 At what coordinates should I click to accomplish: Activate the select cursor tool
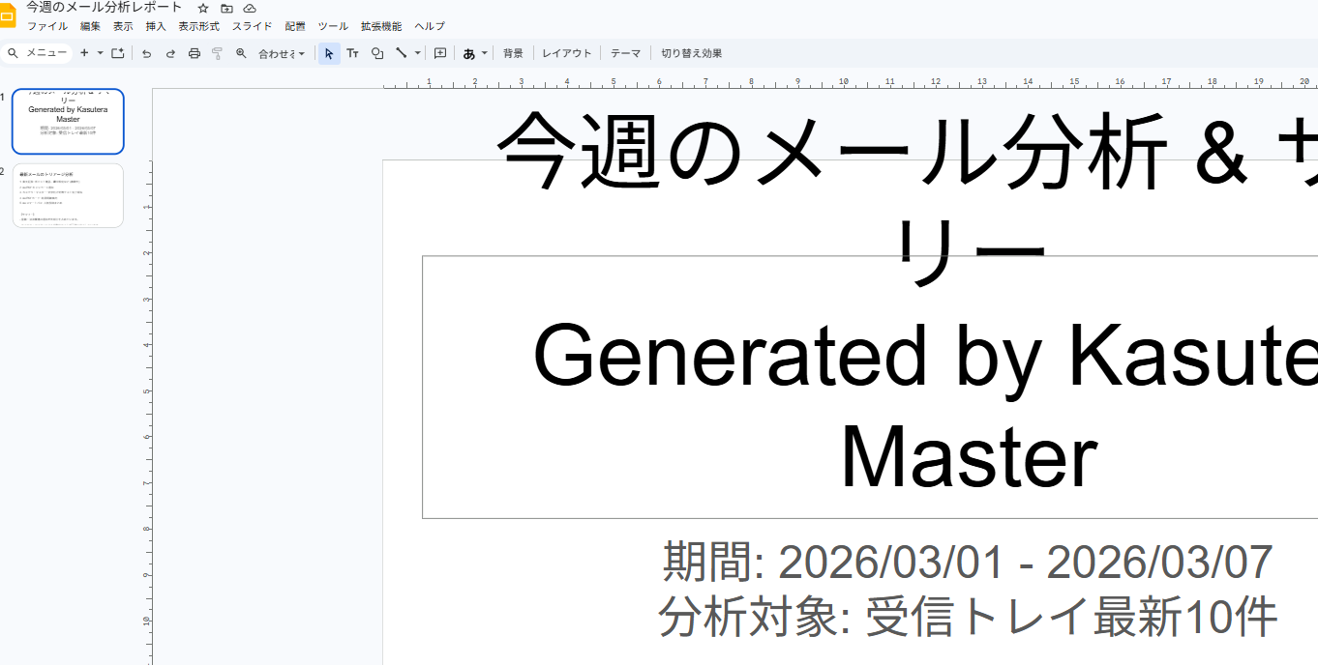coord(329,53)
